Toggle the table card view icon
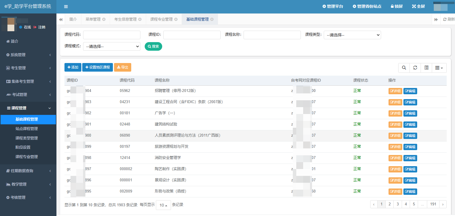This screenshot has height=216, width=455. (426, 68)
